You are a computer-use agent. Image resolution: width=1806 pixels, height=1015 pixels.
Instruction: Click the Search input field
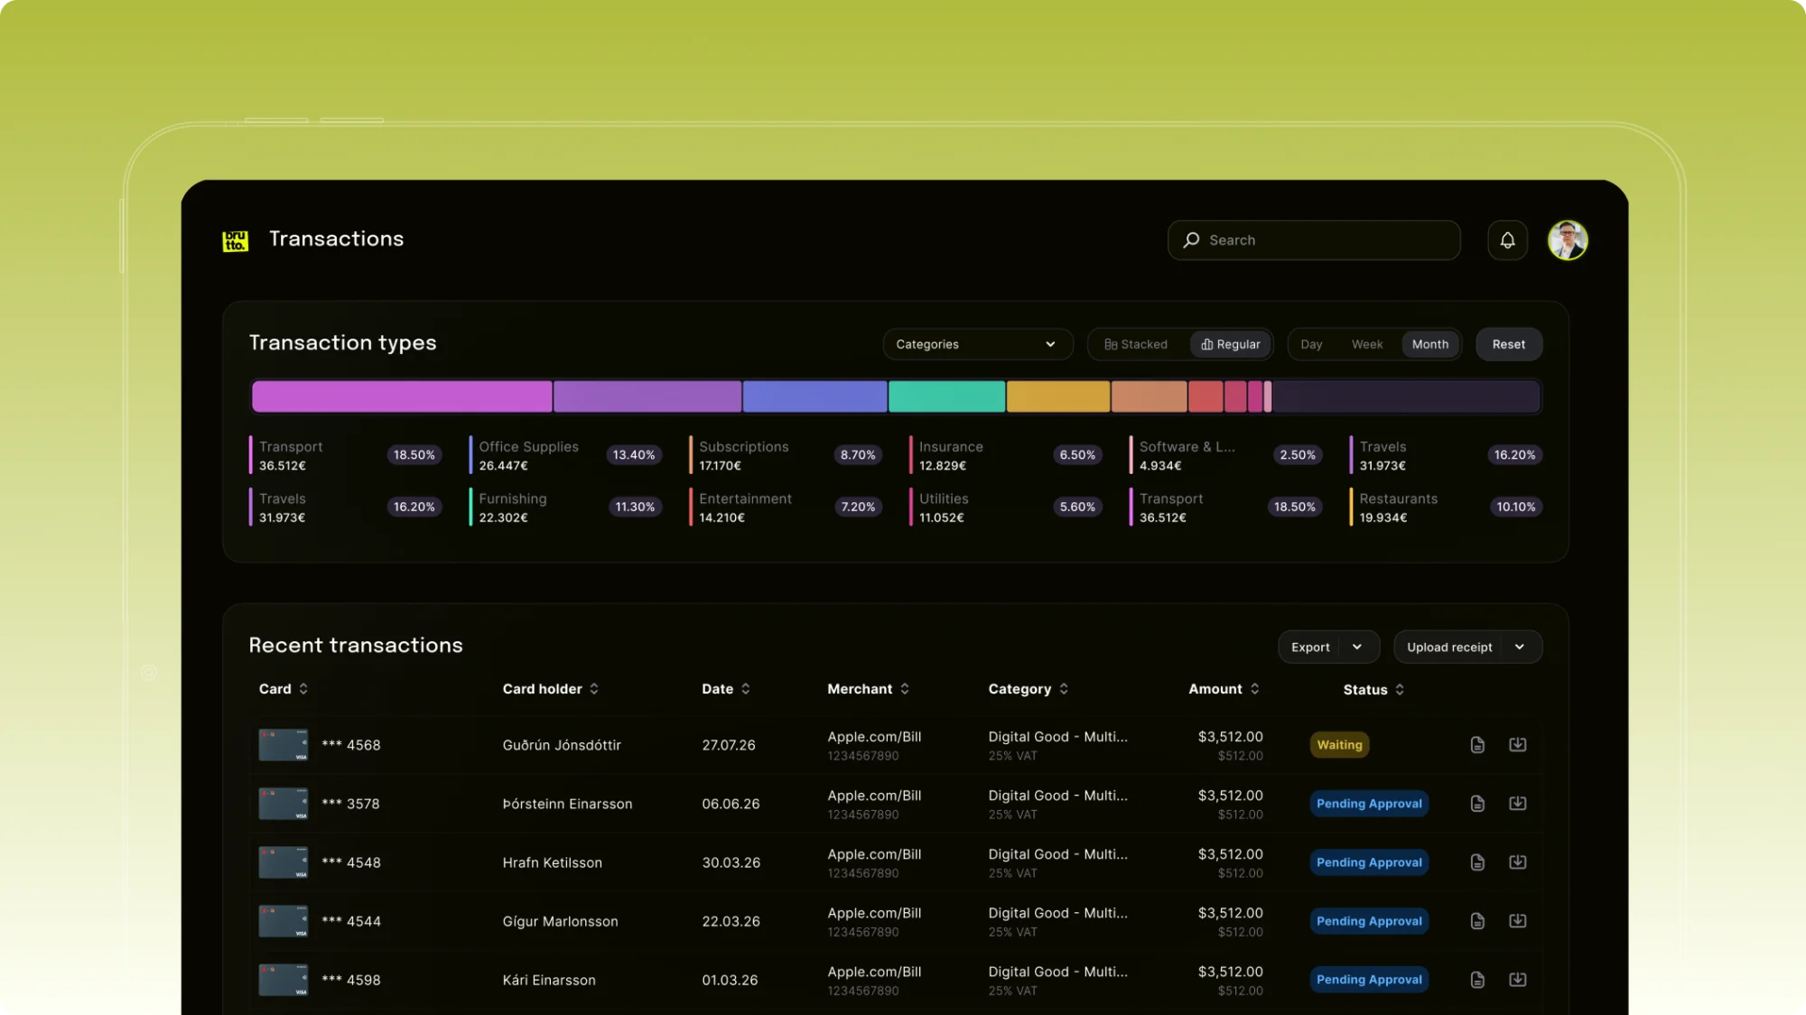click(x=1314, y=240)
